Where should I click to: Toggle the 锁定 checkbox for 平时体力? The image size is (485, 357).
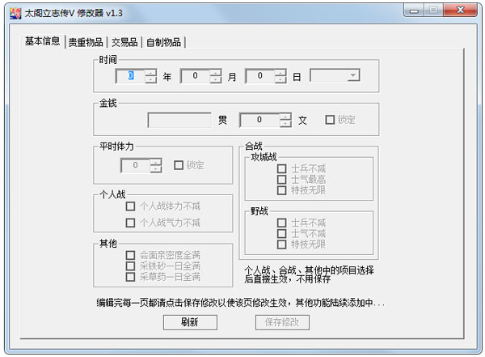179,165
